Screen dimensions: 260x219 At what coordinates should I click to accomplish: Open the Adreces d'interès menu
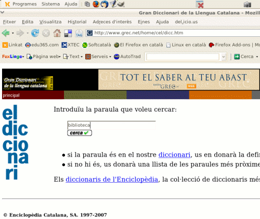point(112,22)
